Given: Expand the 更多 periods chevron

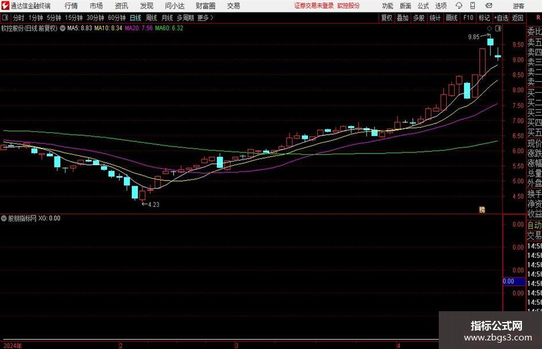Looking at the screenshot, I should (x=212, y=18).
